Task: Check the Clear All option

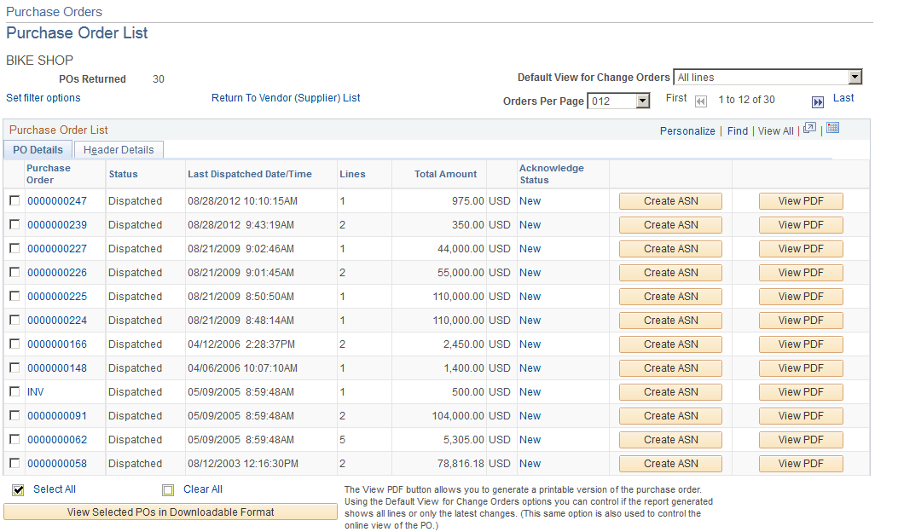Action: (168, 489)
